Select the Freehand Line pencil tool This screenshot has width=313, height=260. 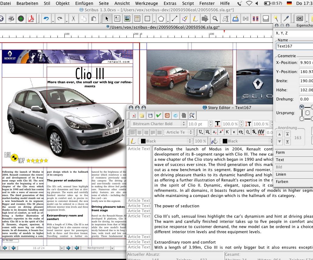point(195,19)
